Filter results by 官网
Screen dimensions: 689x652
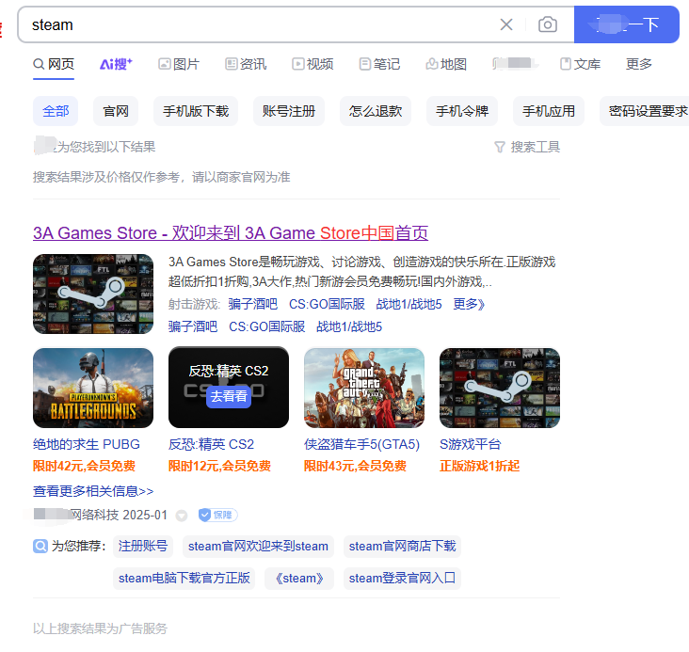click(116, 111)
